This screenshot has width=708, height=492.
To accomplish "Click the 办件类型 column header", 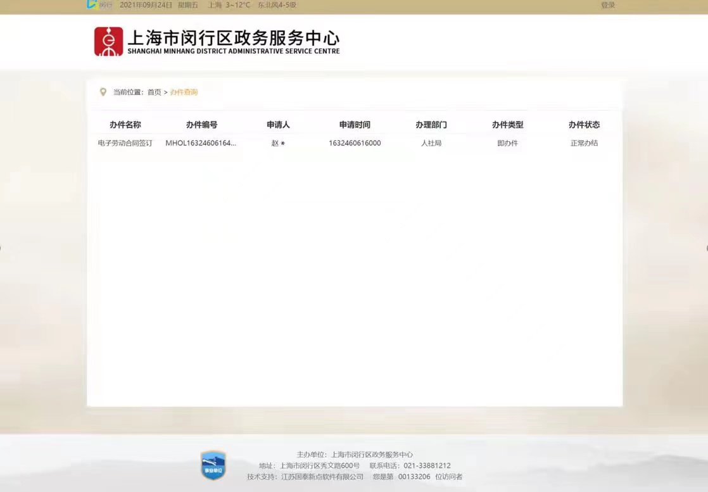I will 507,125.
